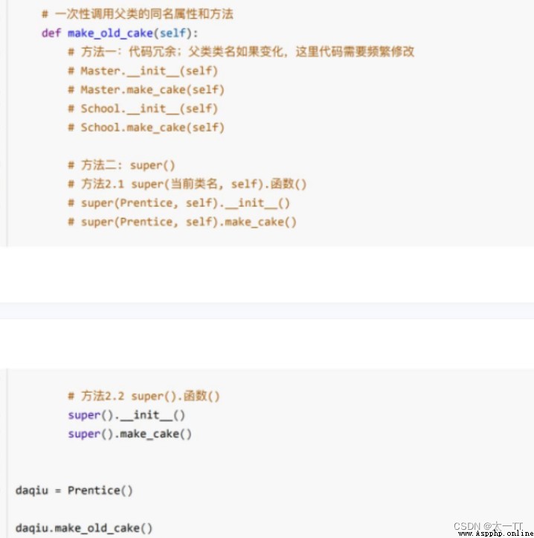Viewport: 534px width, 538px height.
Task: Click the def make_old_cake function definition line
Action: pyautogui.click(x=119, y=33)
